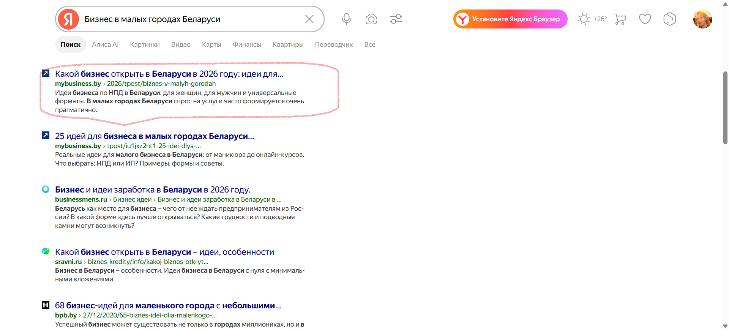729x330 pixels.
Task: Switch to the Алиса AI tab
Action: pyautogui.click(x=105, y=44)
